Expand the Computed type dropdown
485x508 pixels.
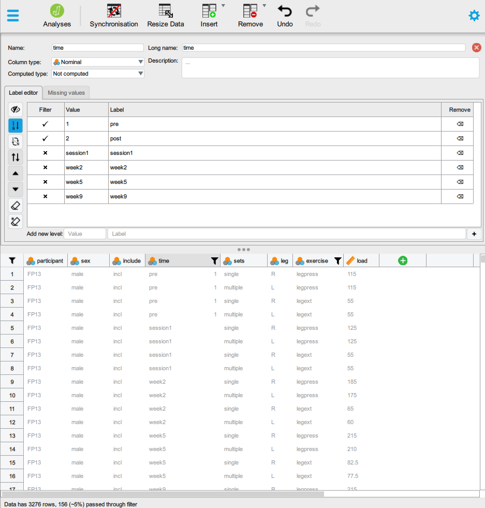click(x=98, y=74)
